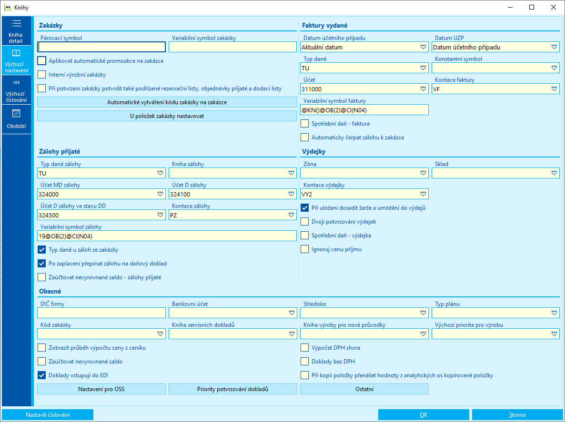Uncheck Po zaplacení přepínat zálohu na daňový doklad
The image size is (565, 422).
click(42, 264)
